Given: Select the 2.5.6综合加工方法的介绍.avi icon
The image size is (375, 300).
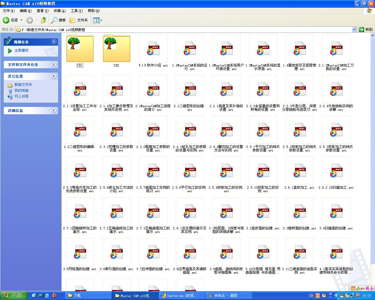Looking at the screenshot, I should coord(117,171).
